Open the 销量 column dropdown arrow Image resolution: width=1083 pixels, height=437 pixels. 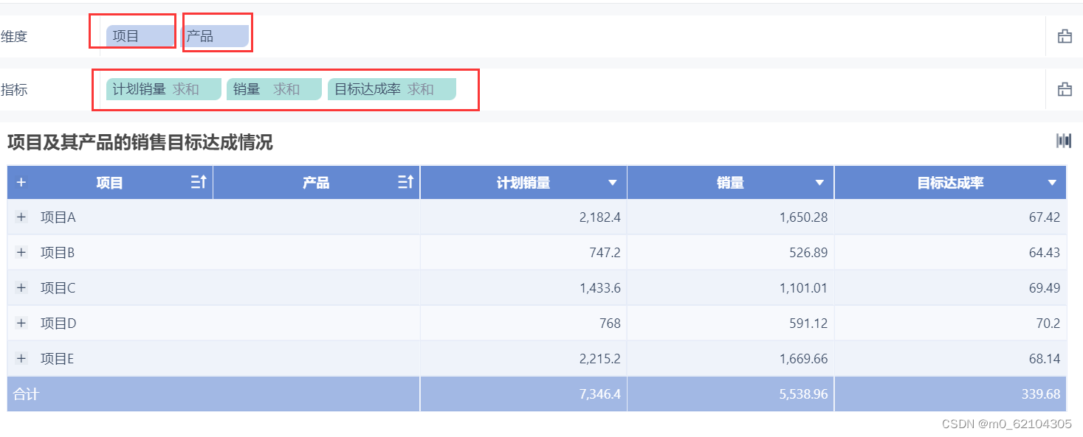pos(819,183)
